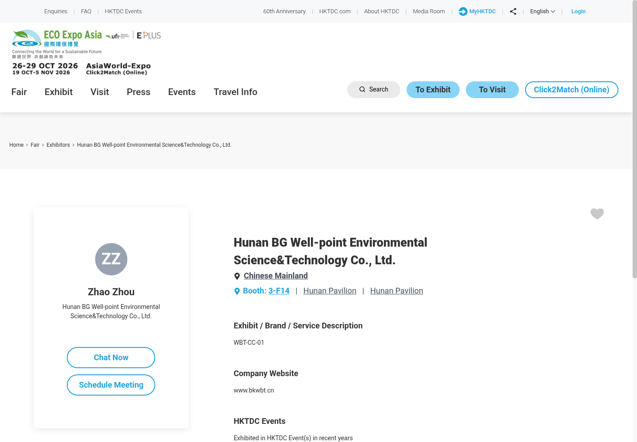The image size is (637, 442).
Task: Click the MyHKTDC arrow icon
Action: (463, 11)
